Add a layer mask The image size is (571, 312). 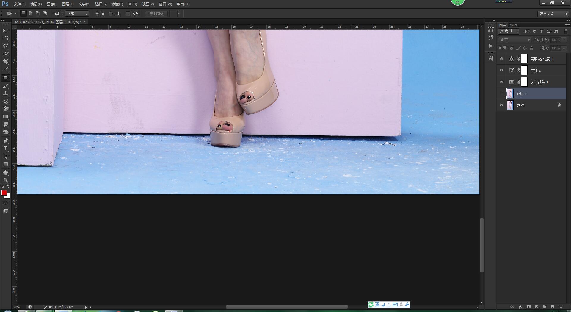tap(529, 307)
